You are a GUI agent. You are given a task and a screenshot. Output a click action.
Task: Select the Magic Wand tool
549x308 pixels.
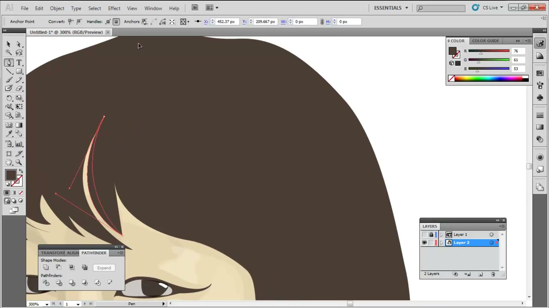click(9, 53)
